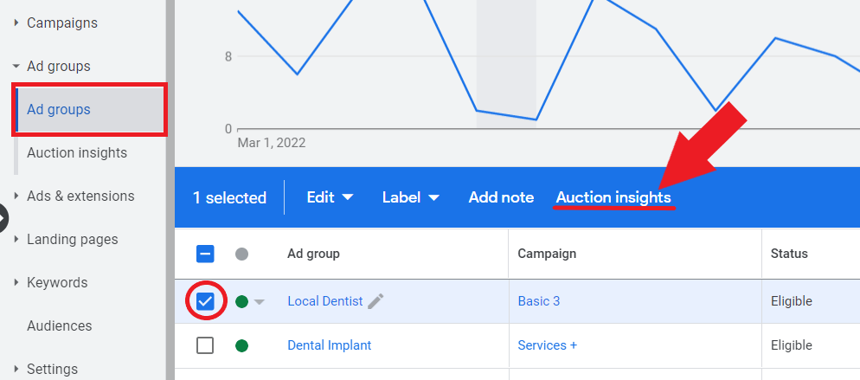Screen dimensions: 860x380
Task: Open the Dental Implant ad group link
Action: point(329,345)
